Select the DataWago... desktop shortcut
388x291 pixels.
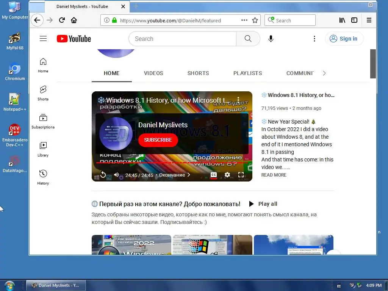[15, 164]
